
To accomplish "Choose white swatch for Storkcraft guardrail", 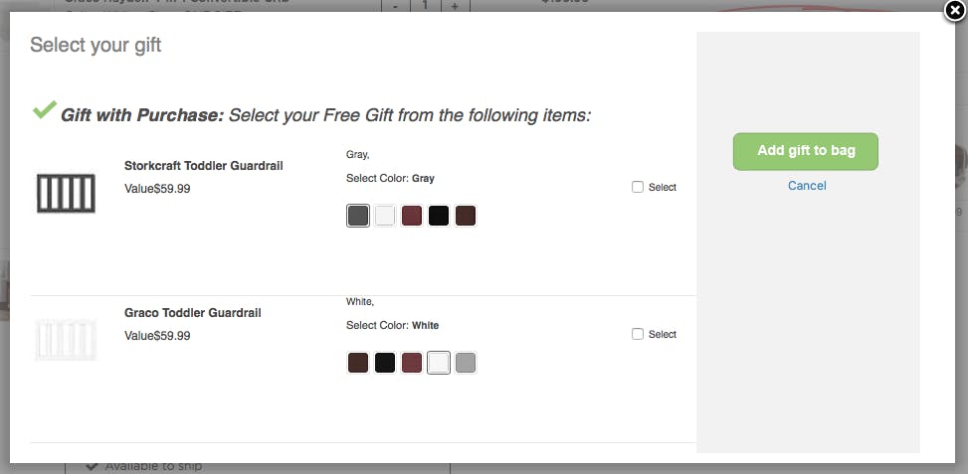I will [385, 216].
